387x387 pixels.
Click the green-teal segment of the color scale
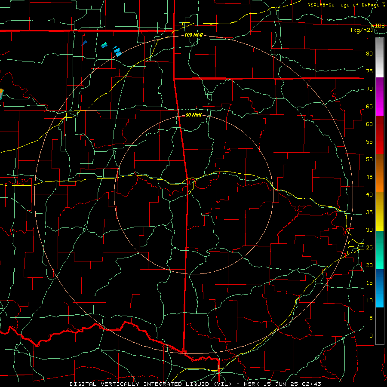[380, 250]
